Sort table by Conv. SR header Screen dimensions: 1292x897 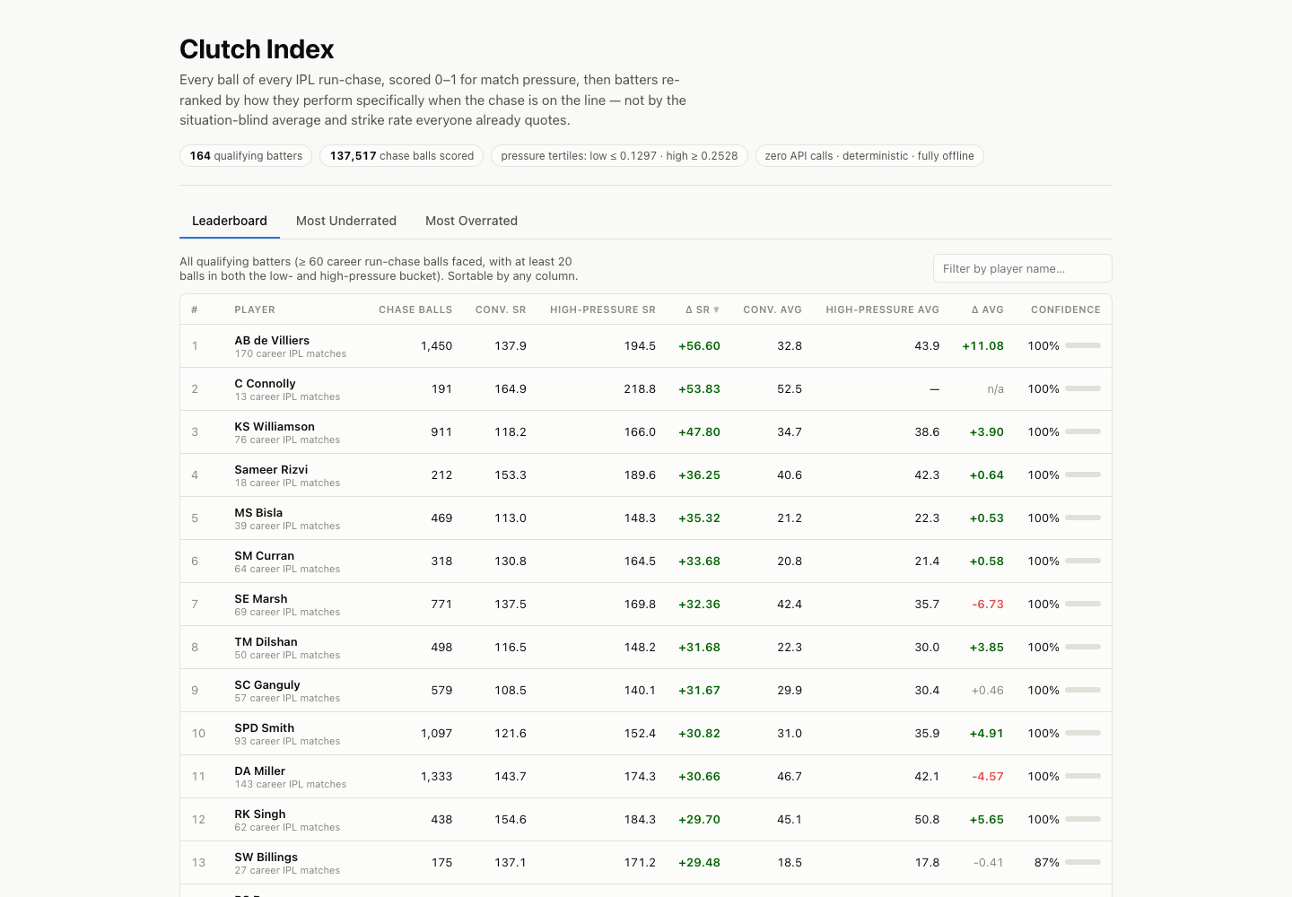point(501,309)
